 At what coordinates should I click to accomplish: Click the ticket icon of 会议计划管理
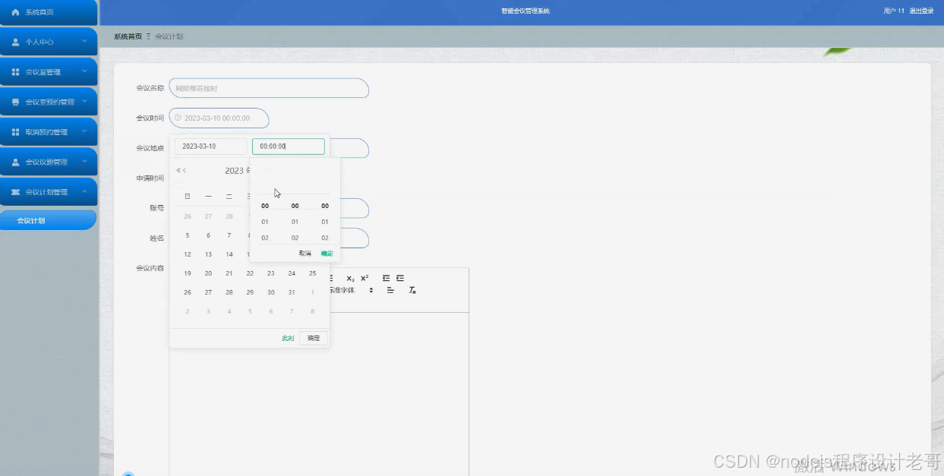point(15,192)
